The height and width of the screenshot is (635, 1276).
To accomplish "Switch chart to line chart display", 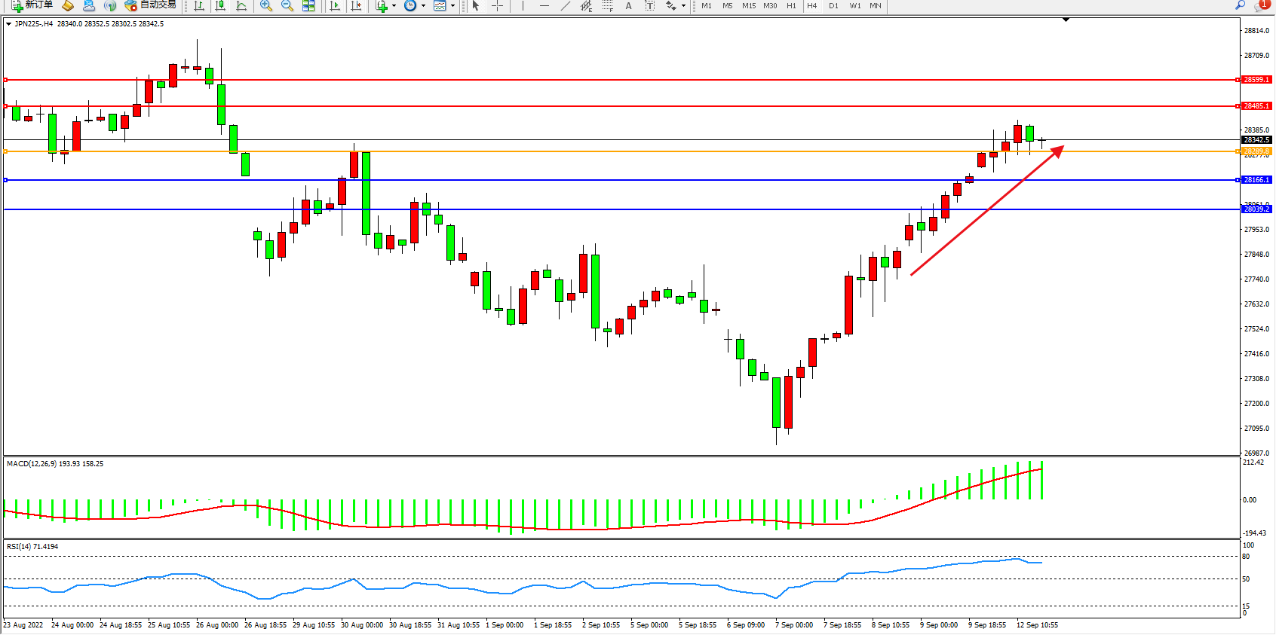I will click(241, 6).
